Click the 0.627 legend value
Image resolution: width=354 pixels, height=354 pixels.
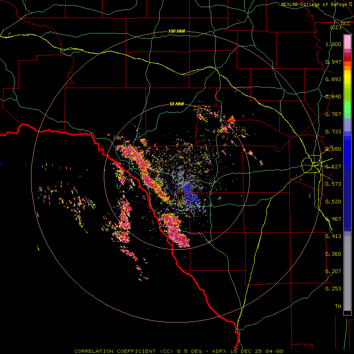click(x=333, y=167)
